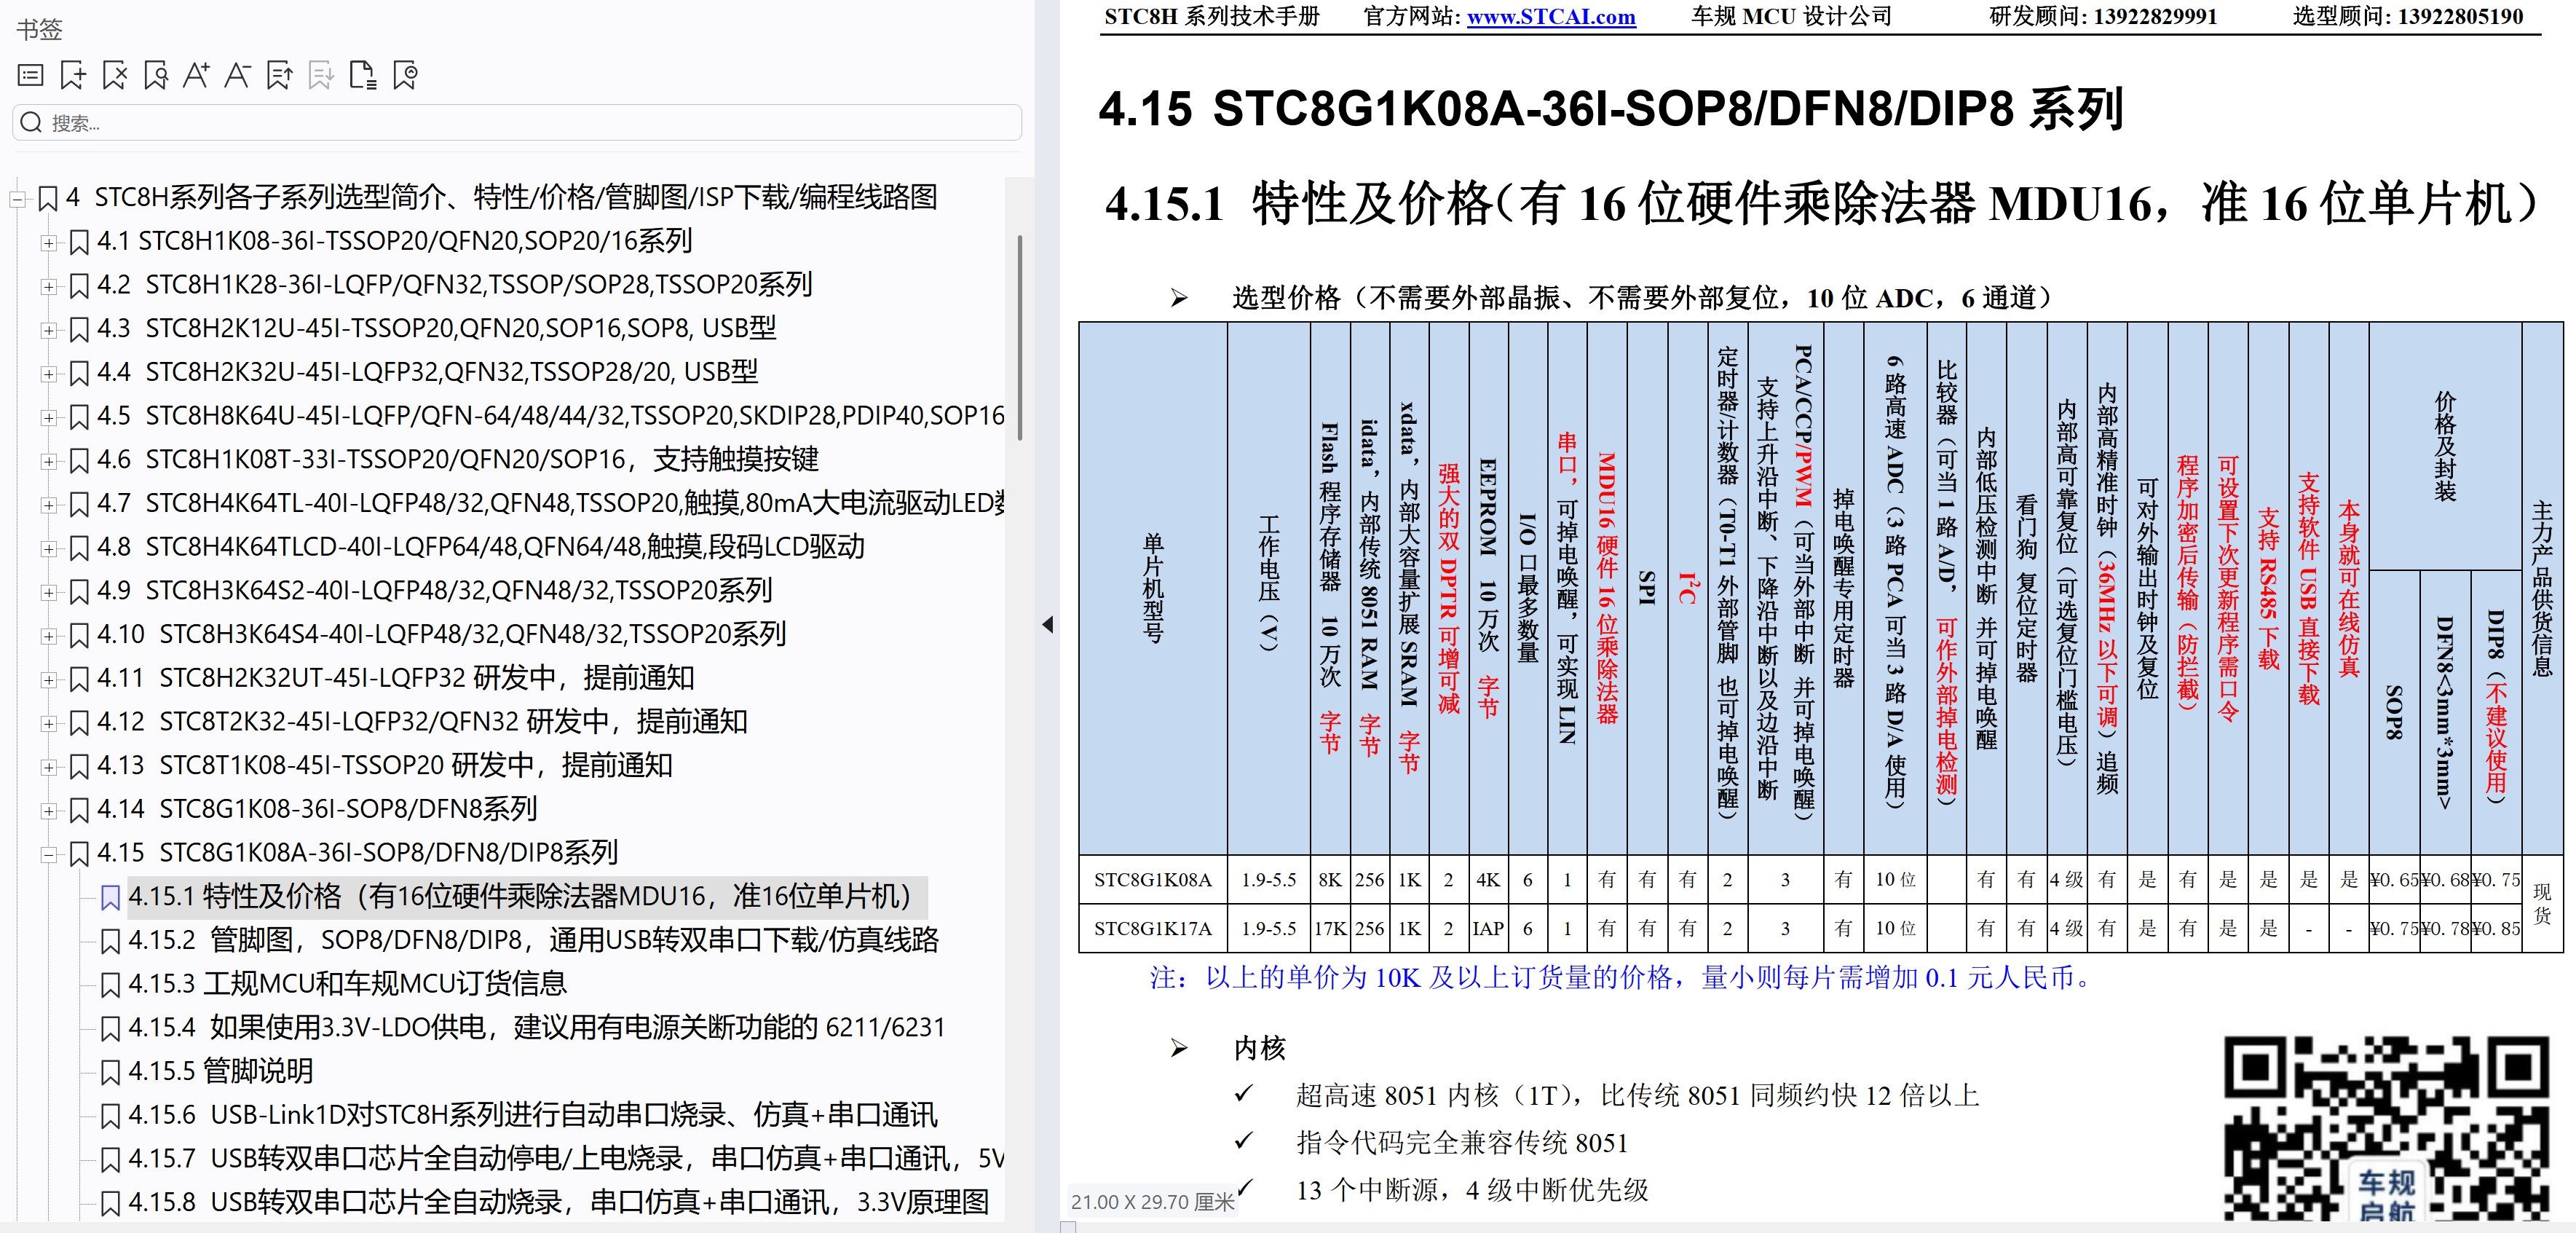Viewport: 2576px width, 1233px height.
Task: Click the move bookmark up icon
Action: [280, 75]
